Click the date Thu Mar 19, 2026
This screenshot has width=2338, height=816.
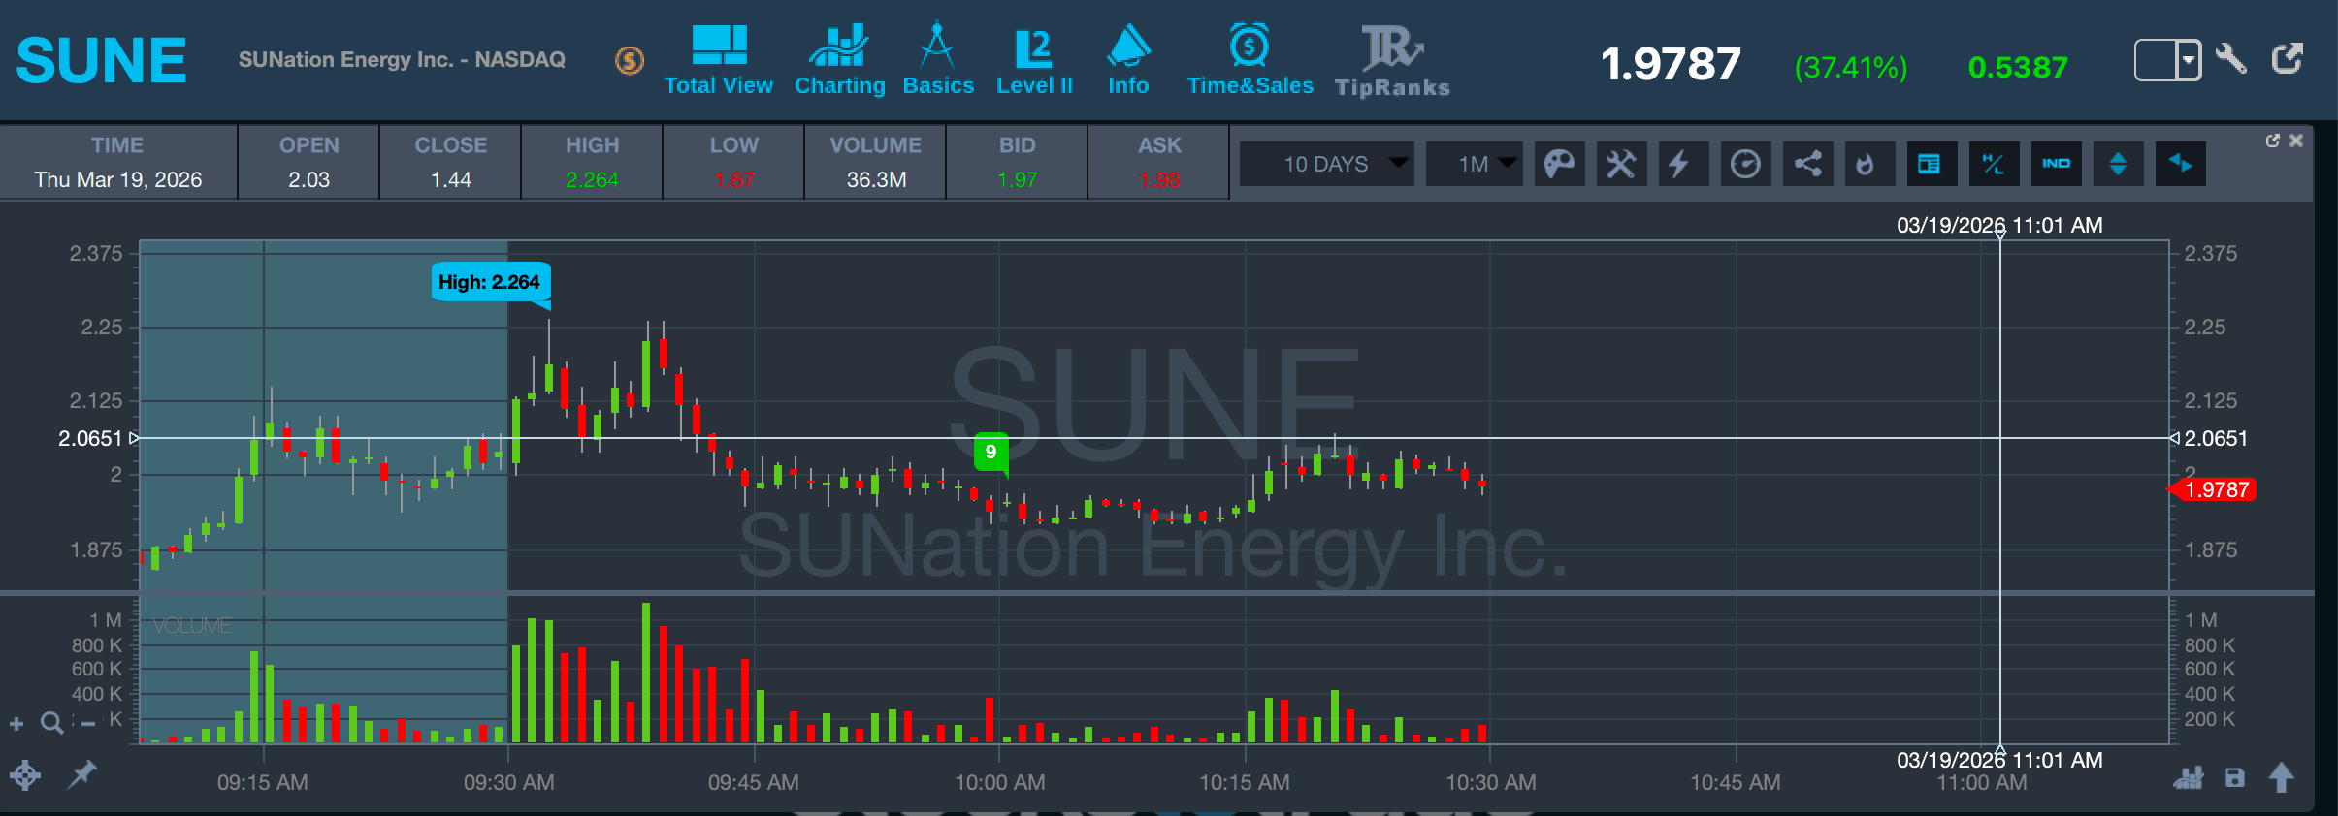[x=118, y=180]
